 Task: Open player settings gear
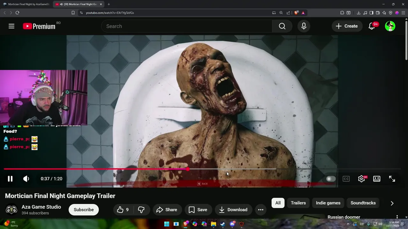(361, 179)
